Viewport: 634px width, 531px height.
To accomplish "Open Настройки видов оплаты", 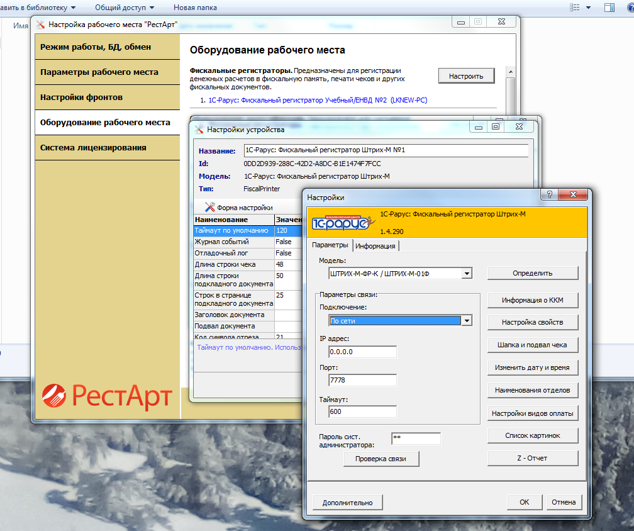I will [x=533, y=413].
